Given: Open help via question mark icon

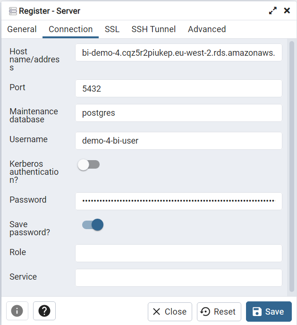Looking at the screenshot, I should [x=44, y=311].
